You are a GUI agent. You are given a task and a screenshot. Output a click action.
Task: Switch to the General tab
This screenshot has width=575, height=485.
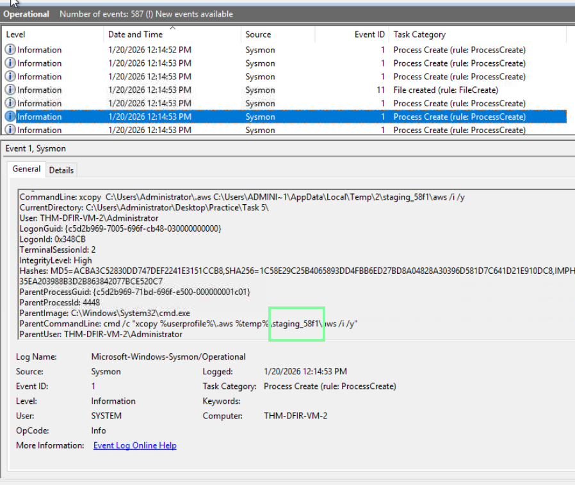(x=27, y=170)
